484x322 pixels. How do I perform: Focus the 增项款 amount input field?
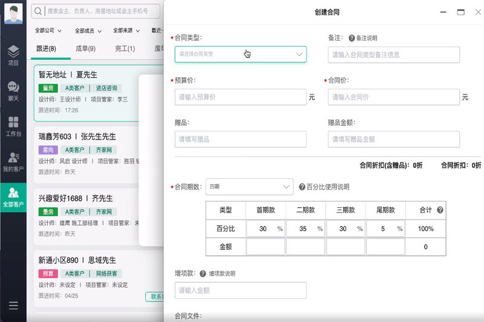pyautogui.click(x=240, y=291)
